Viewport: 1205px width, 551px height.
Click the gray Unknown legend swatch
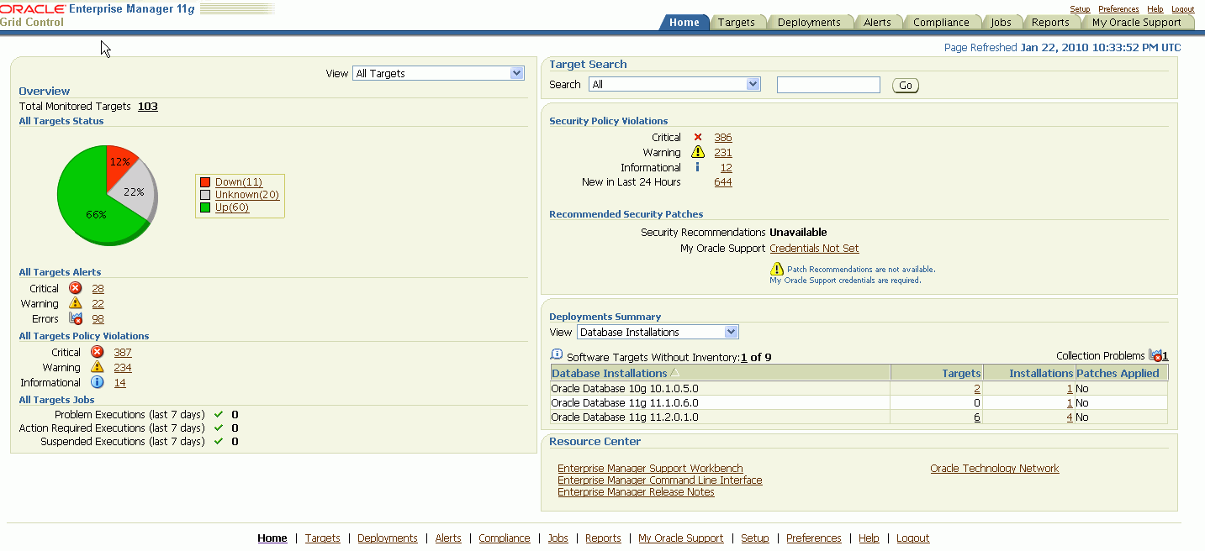click(205, 195)
